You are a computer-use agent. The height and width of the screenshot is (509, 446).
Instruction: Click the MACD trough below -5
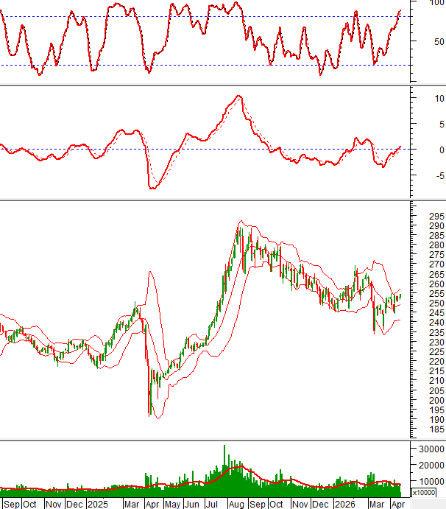coord(152,188)
